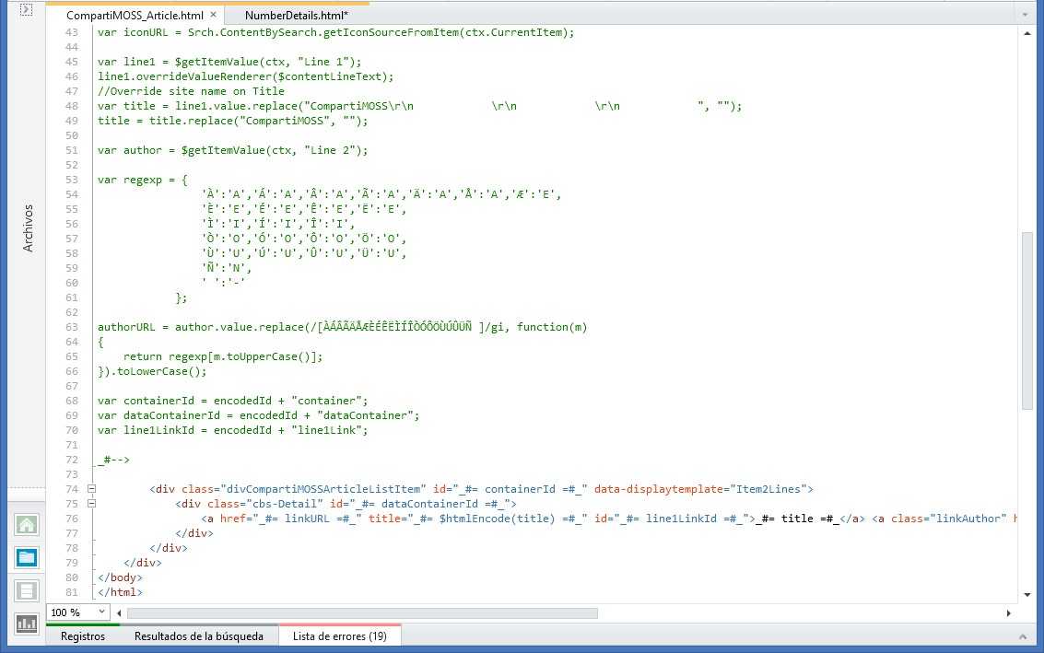The height and width of the screenshot is (653, 1044).
Task: Click line number 53 in gutter
Action: (x=72, y=180)
